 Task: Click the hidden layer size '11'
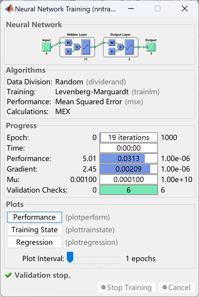point(86,59)
